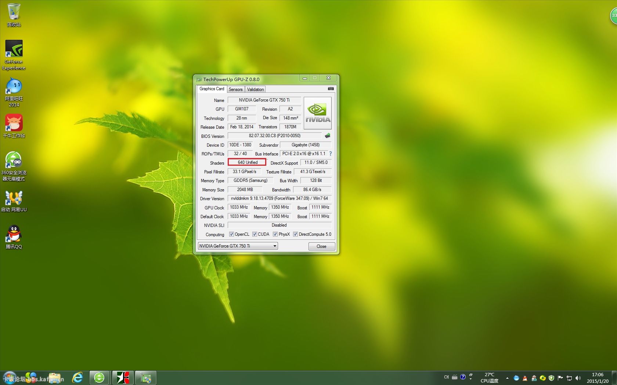Open the Recycle Bin desktop icon
The width and height of the screenshot is (617, 385).
coord(14,15)
